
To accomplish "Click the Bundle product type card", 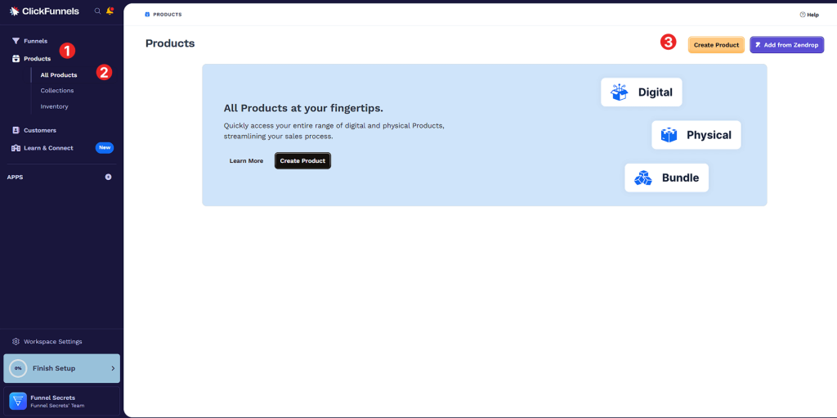I will tap(667, 178).
